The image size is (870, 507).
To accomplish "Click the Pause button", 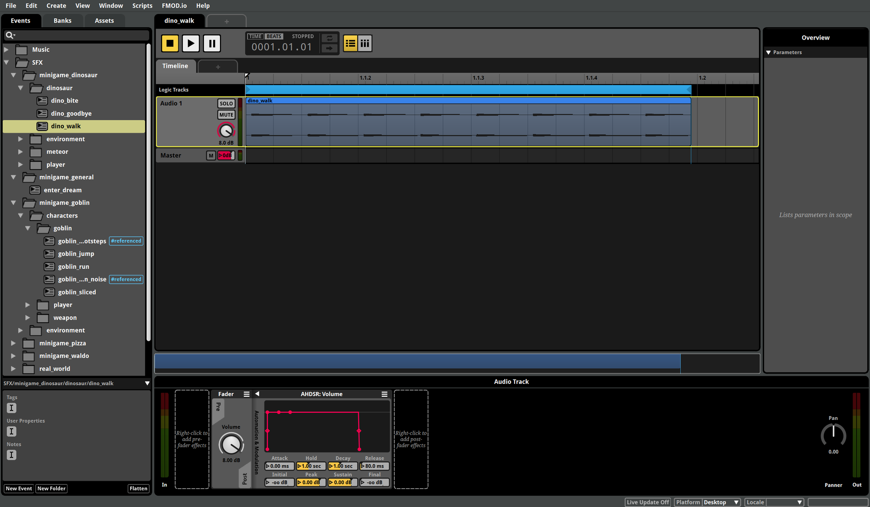I will [212, 43].
